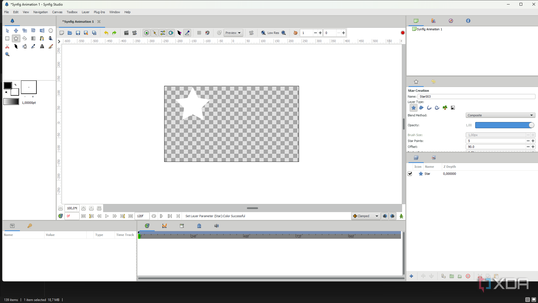This screenshot has height=303, width=538.
Task: Select the Text tool
Action: tap(42, 46)
